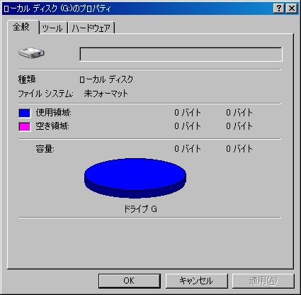301x295 pixels.
Task: Select the 全般 tab
Action: coord(22,27)
